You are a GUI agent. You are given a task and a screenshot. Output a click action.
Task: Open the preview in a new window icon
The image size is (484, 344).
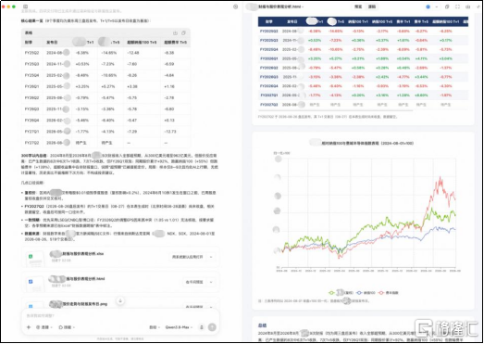tap(447, 6)
